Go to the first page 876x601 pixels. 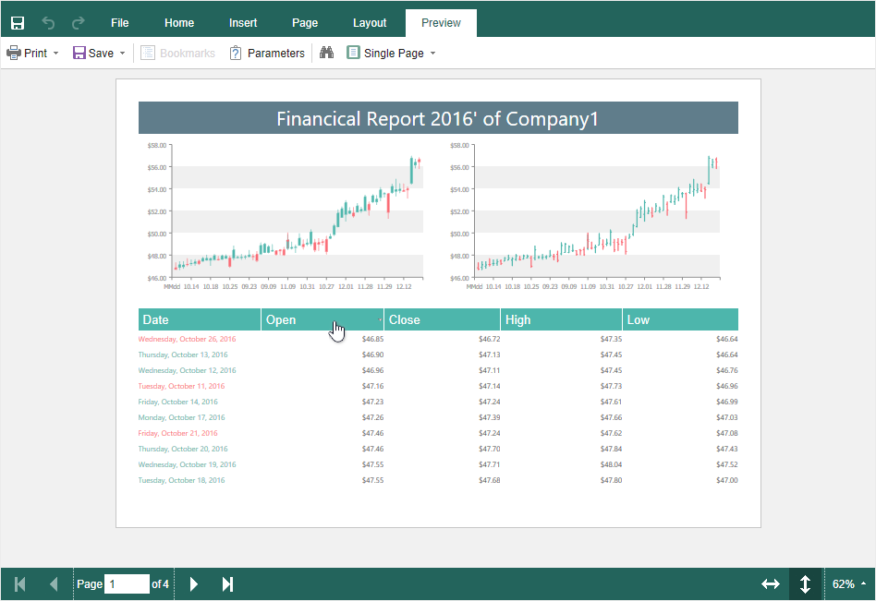pyautogui.click(x=19, y=584)
